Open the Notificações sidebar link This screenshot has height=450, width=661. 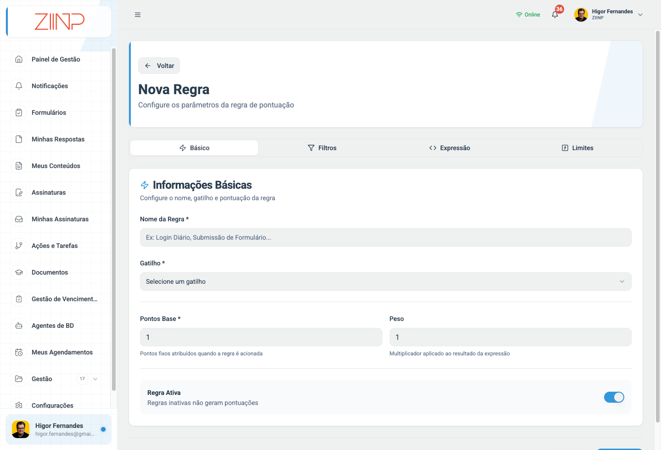pos(50,86)
